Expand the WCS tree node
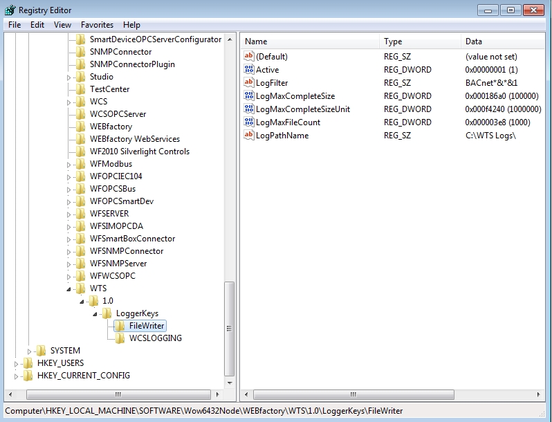Screen dimensions: 552x422 tap(69, 102)
